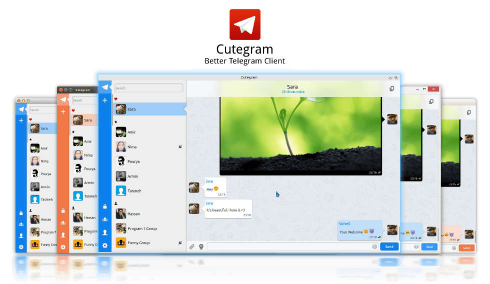
Task: Click the paper plane logo in the leftmost window
Action: [21, 109]
